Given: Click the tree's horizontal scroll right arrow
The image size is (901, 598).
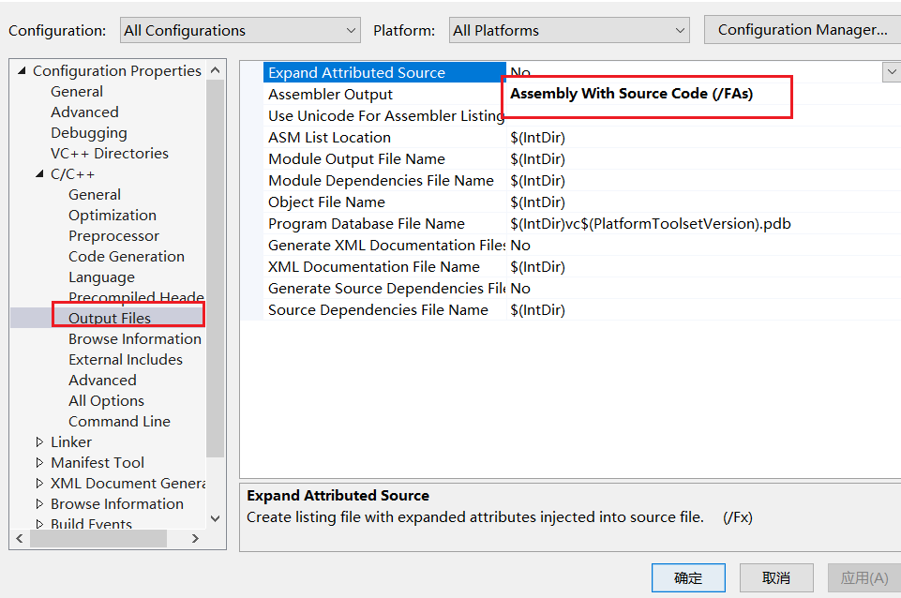Looking at the screenshot, I should 195,539.
